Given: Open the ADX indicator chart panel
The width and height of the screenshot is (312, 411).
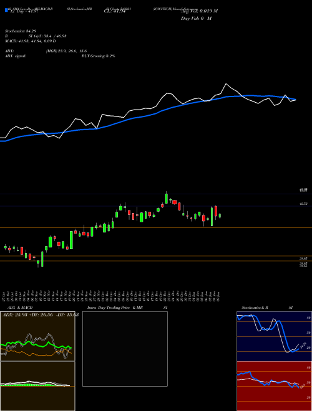Looking at the screenshot, I should coord(37,336).
